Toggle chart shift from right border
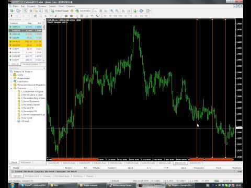Image resolution: width=251 pixels, height=188 pixels. pos(129,11)
